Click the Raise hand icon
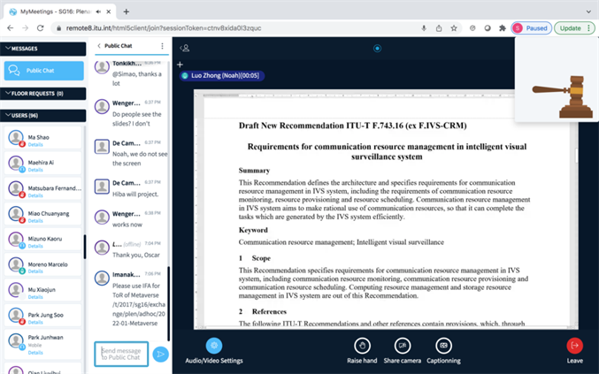Image resolution: width=599 pixels, height=374 pixels. 362,346
